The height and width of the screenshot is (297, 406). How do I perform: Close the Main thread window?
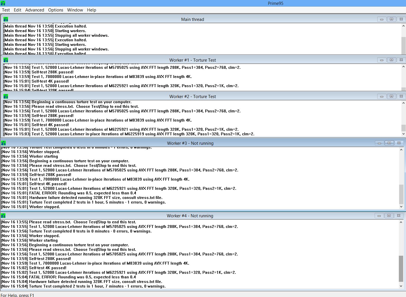(x=401, y=19)
